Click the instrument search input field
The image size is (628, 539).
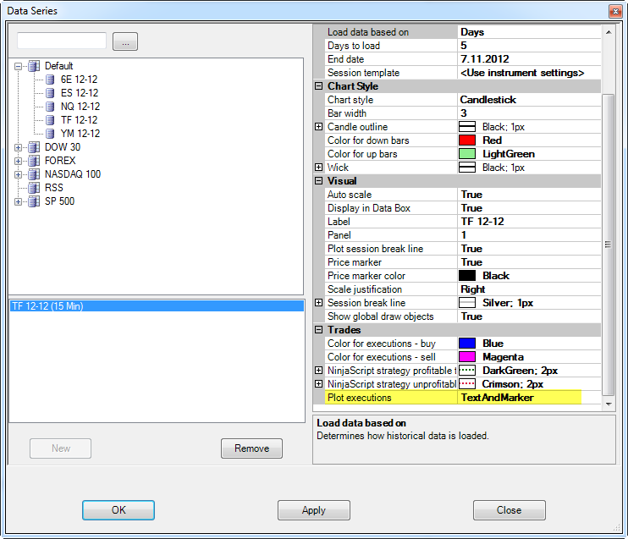(x=62, y=41)
